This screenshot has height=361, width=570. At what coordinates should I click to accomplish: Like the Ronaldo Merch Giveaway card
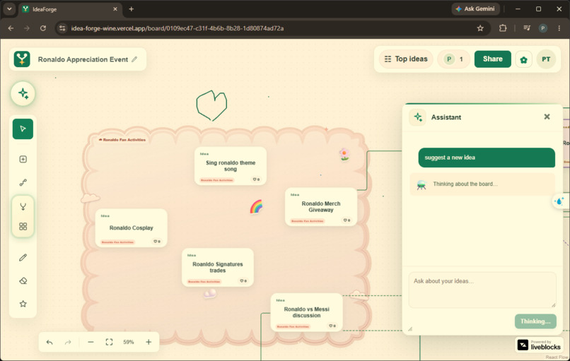point(347,220)
